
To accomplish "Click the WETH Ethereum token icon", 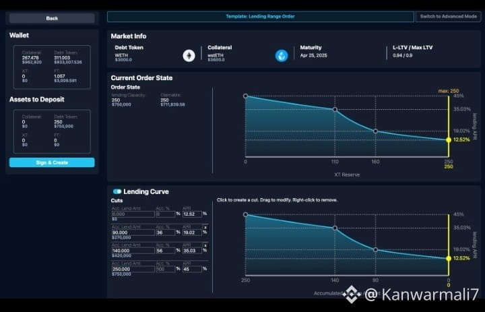I will (x=189, y=56).
